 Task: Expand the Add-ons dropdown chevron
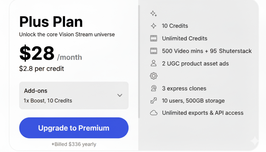119,95
